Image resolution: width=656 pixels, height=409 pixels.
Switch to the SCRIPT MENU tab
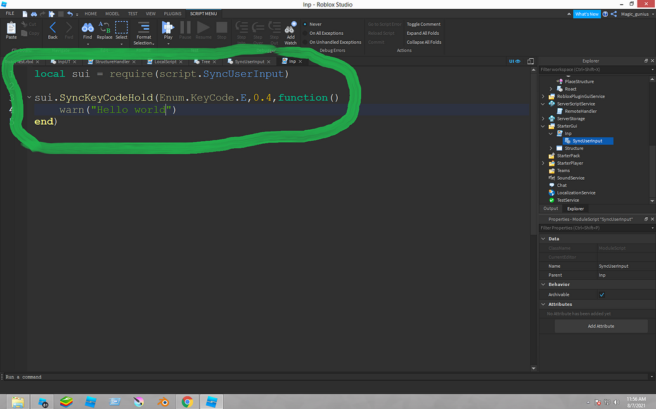(203, 13)
